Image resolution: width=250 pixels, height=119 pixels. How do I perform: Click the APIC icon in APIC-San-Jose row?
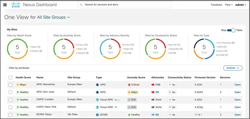click(x=97, y=92)
